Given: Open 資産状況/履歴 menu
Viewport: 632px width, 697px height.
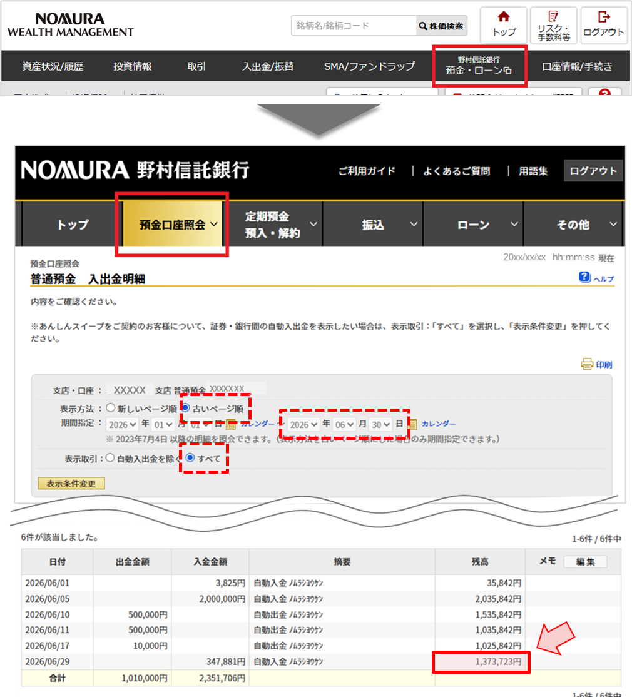Looking at the screenshot, I should tap(53, 67).
